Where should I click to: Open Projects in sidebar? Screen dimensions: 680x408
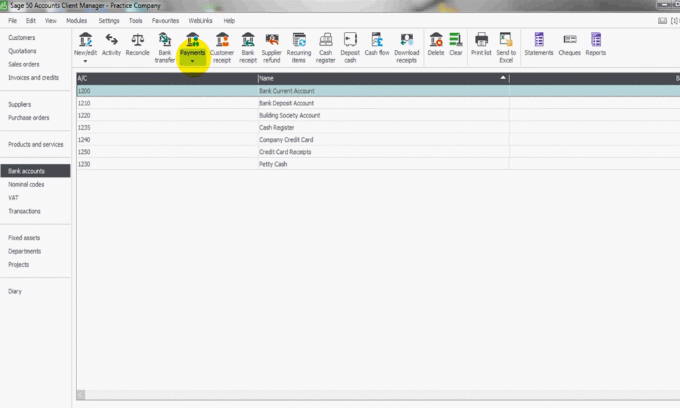click(19, 265)
